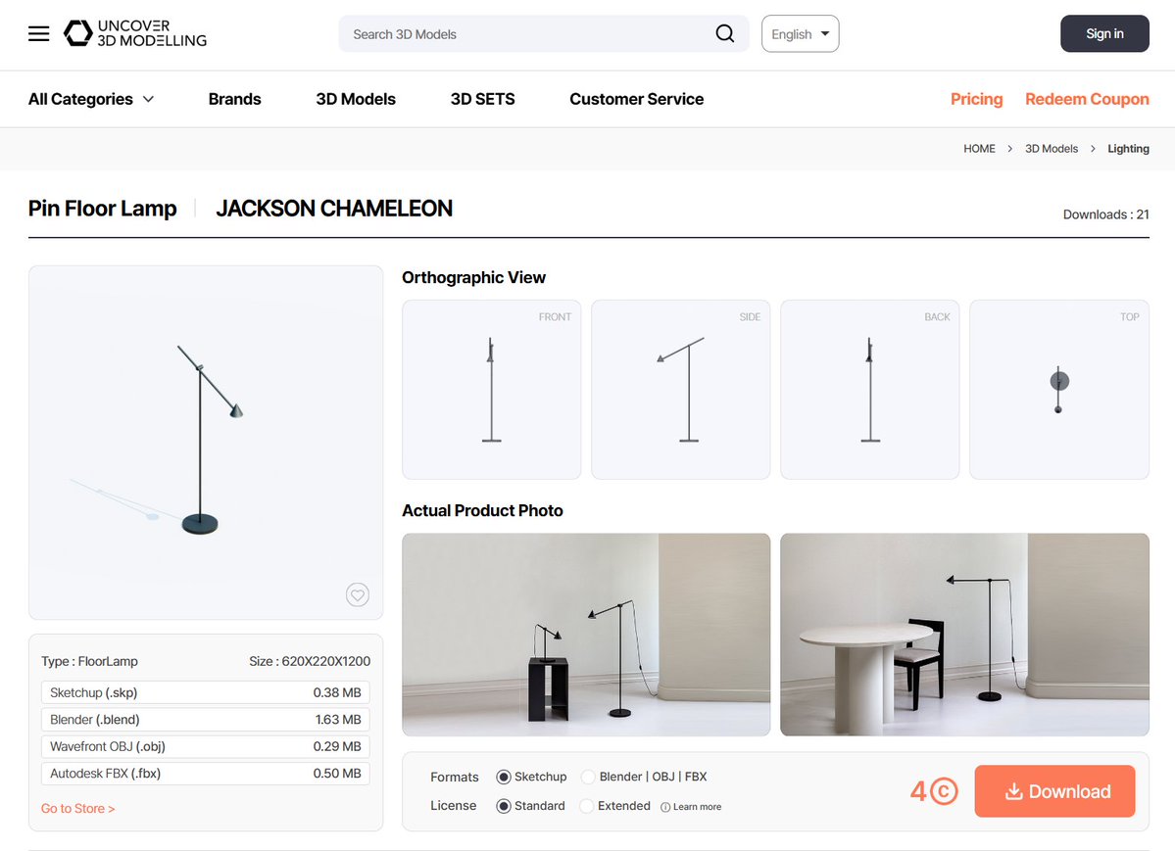Follow the Go to Store link

(x=78, y=808)
